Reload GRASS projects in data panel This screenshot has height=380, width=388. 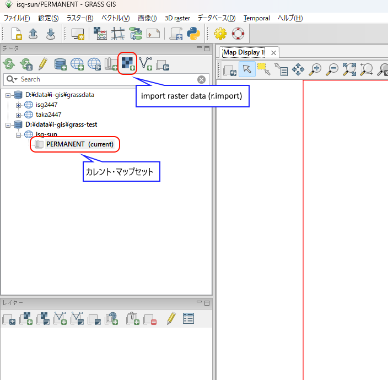click(9, 64)
